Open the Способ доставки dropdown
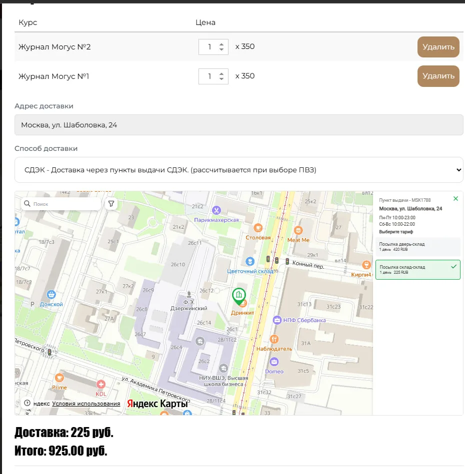465x474 pixels. tap(238, 170)
